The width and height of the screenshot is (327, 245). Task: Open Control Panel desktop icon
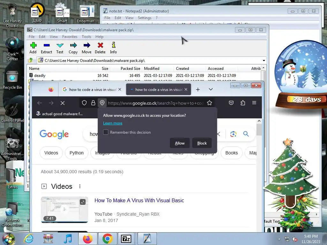(12, 113)
